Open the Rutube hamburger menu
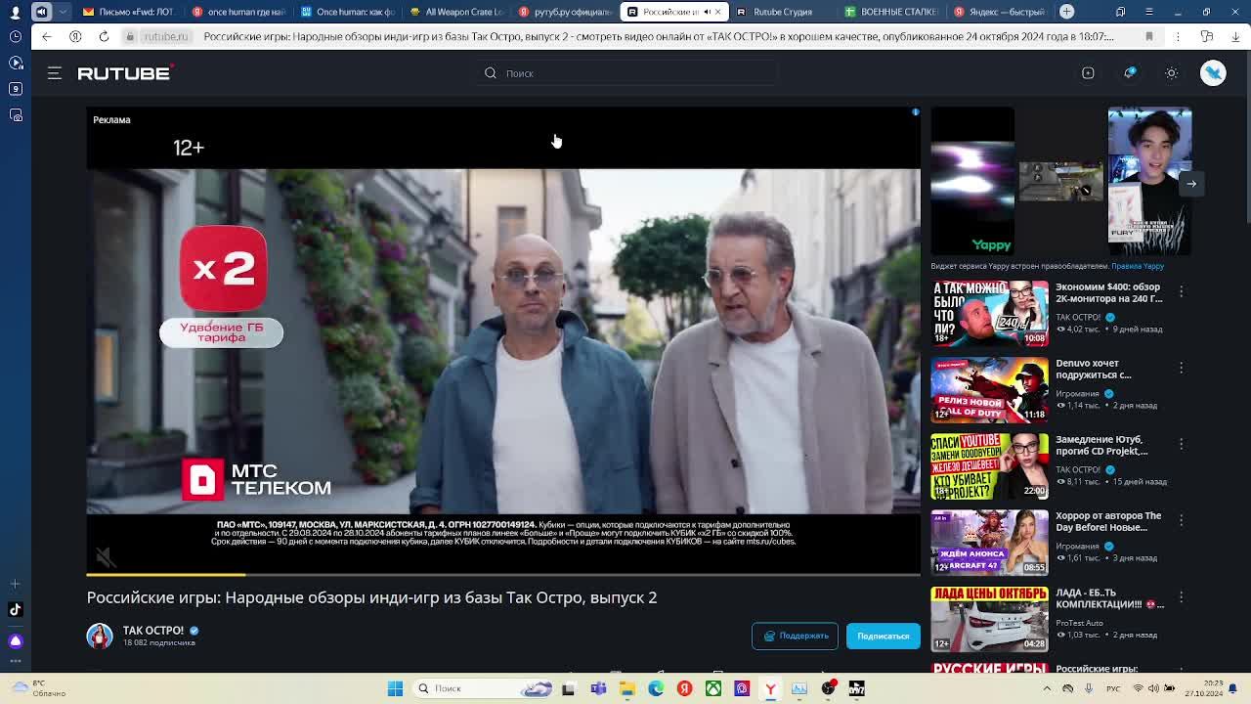1251x704 pixels. (x=55, y=73)
